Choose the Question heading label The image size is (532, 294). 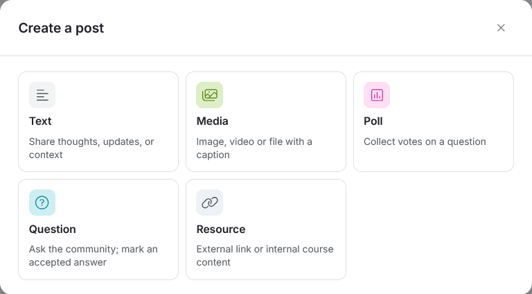pyautogui.click(x=53, y=229)
